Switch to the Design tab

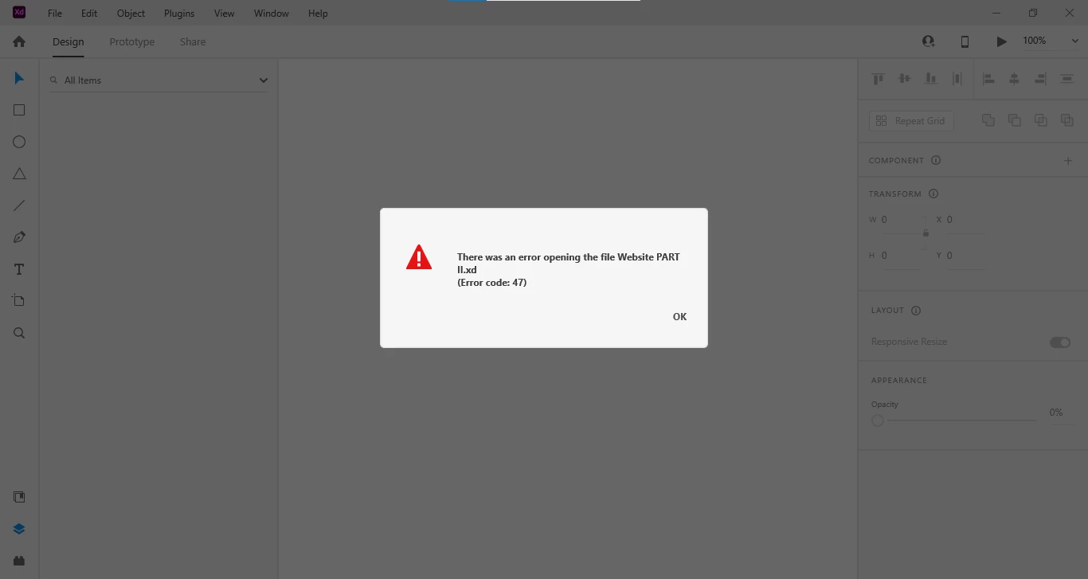68,42
